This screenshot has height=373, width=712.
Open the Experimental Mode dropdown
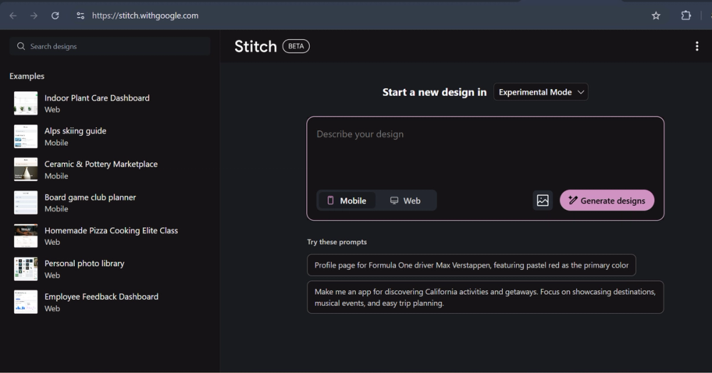[540, 92]
